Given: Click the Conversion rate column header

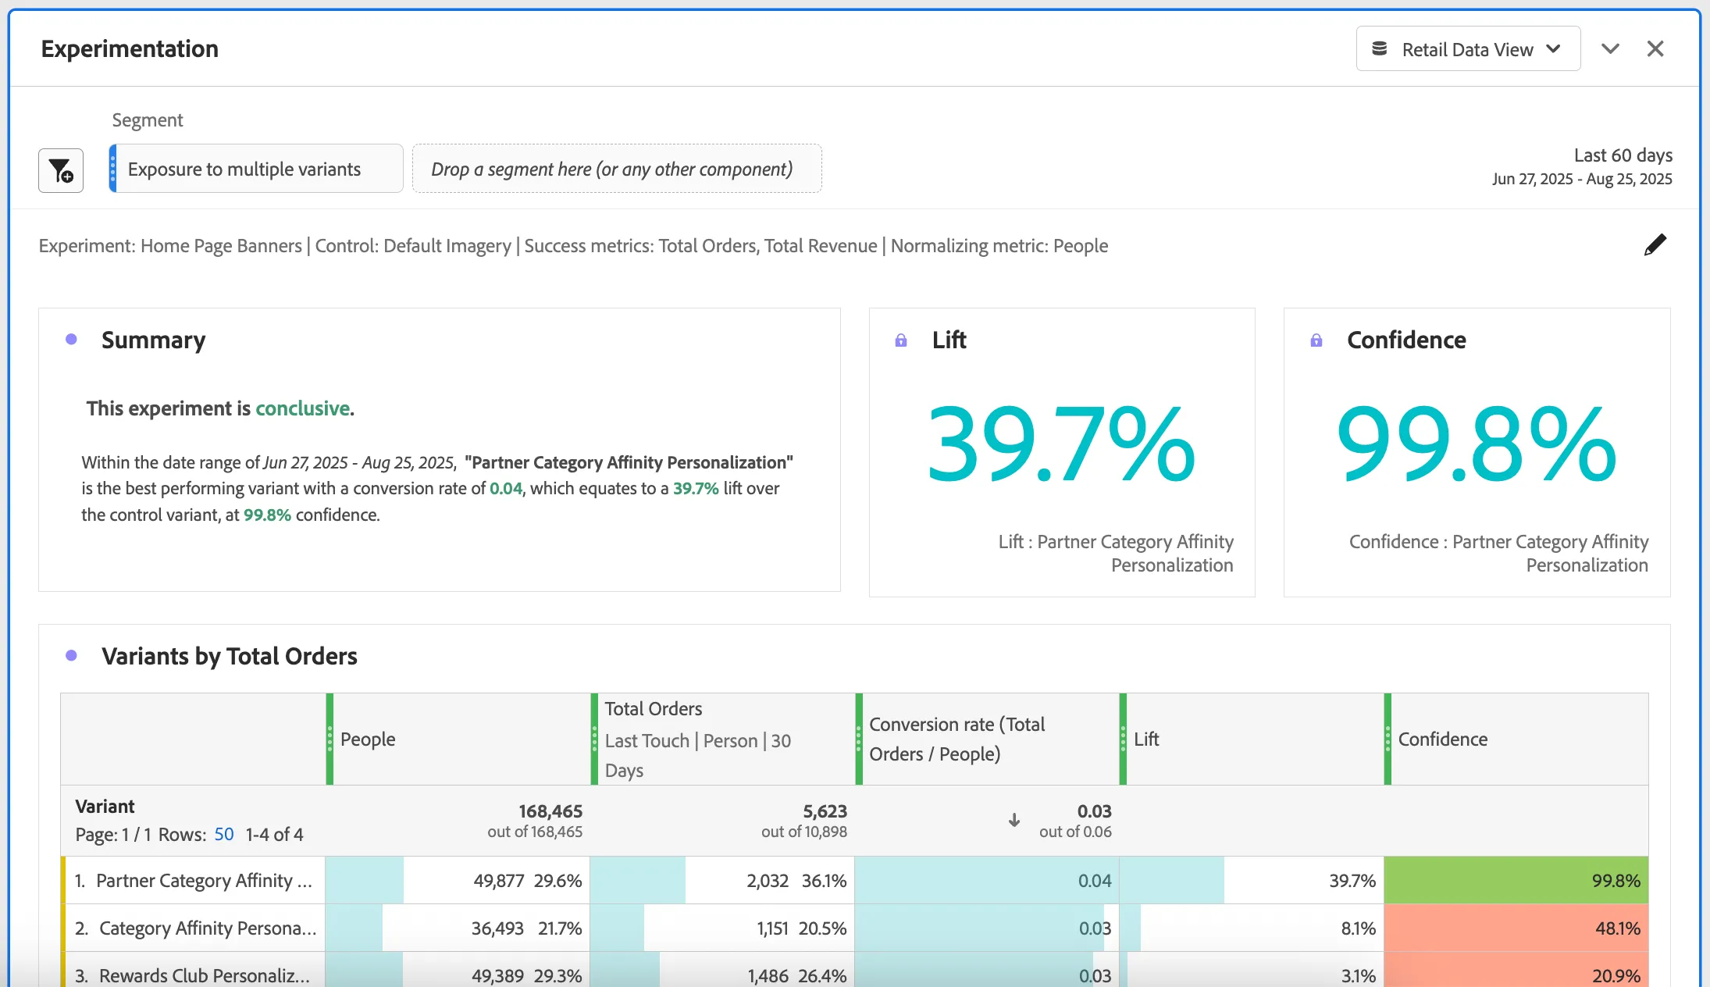Looking at the screenshot, I should click(987, 739).
